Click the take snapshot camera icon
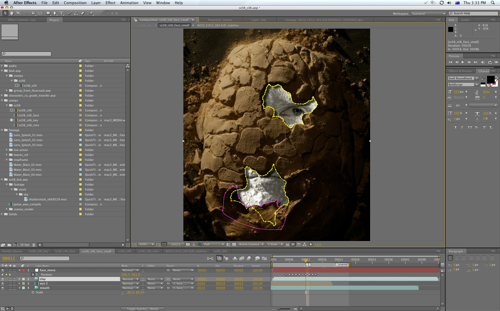 (188, 244)
